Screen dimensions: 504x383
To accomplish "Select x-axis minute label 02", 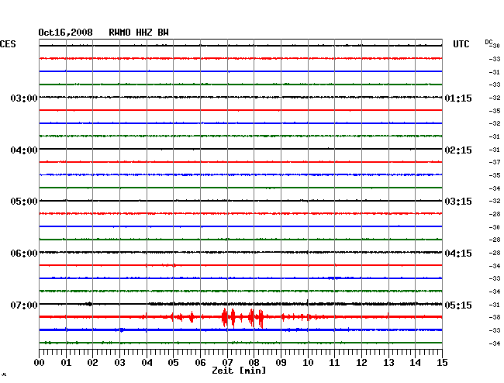I will coord(92,362).
